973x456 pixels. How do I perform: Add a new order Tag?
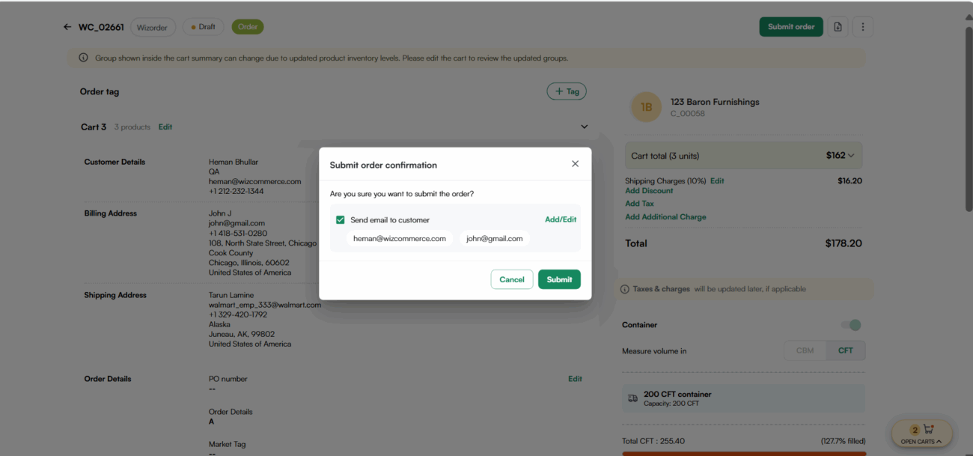[567, 91]
